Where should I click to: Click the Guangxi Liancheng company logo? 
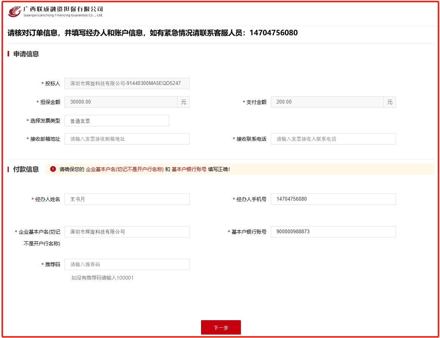click(x=55, y=12)
